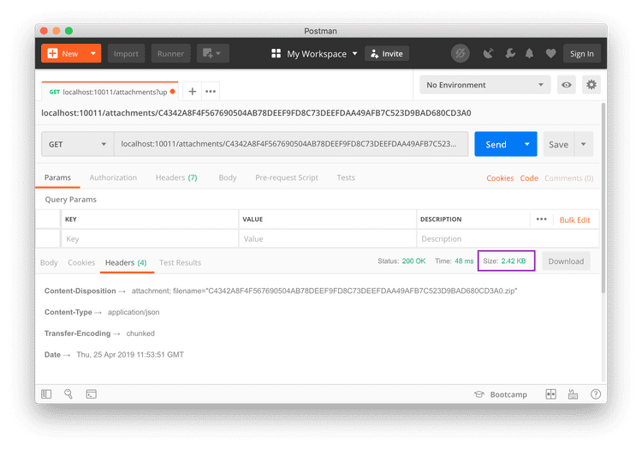
Task: Open the Send dropdown arrow
Action: click(527, 144)
